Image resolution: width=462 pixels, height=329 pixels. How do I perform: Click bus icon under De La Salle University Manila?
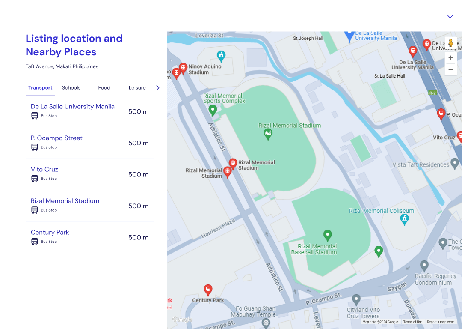point(35,116)
